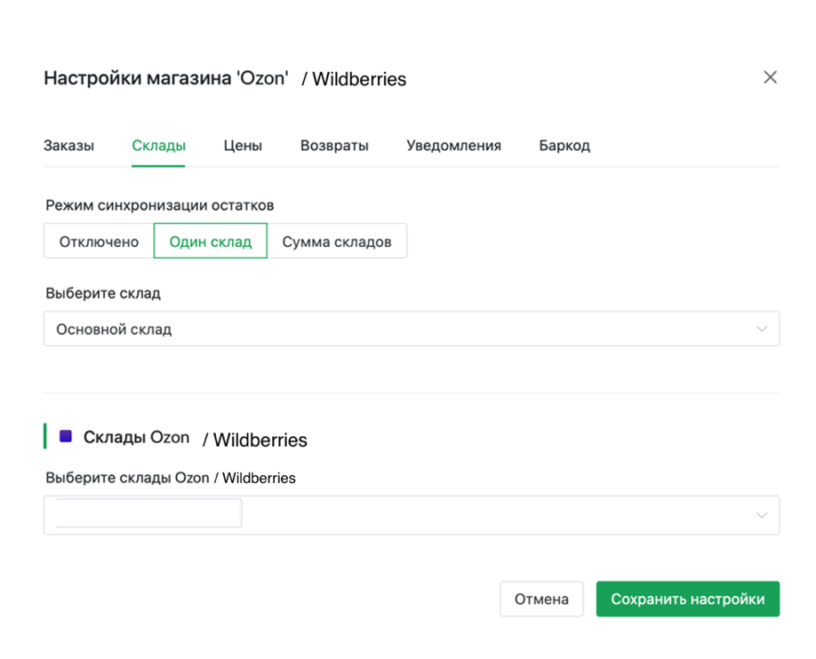816x659 pixels.
Task: Click the Отмена button
Action: (541, 599)
